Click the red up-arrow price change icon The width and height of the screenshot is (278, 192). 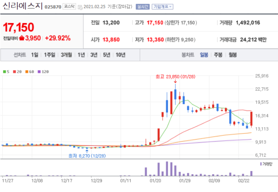22,38
